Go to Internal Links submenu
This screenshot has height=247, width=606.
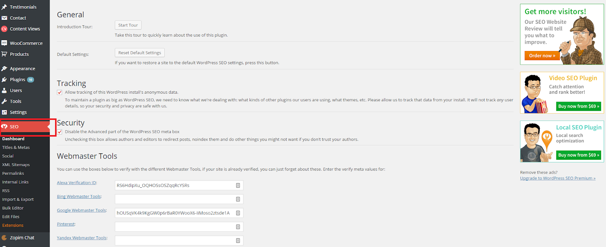coord(15,182)
